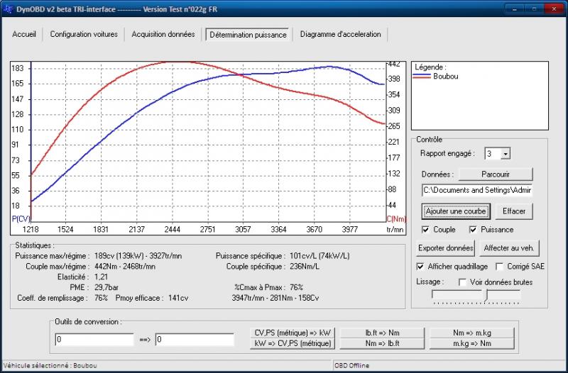
Task: Enable the Corrigé SAE checkbox
Action: pos(500,267)
